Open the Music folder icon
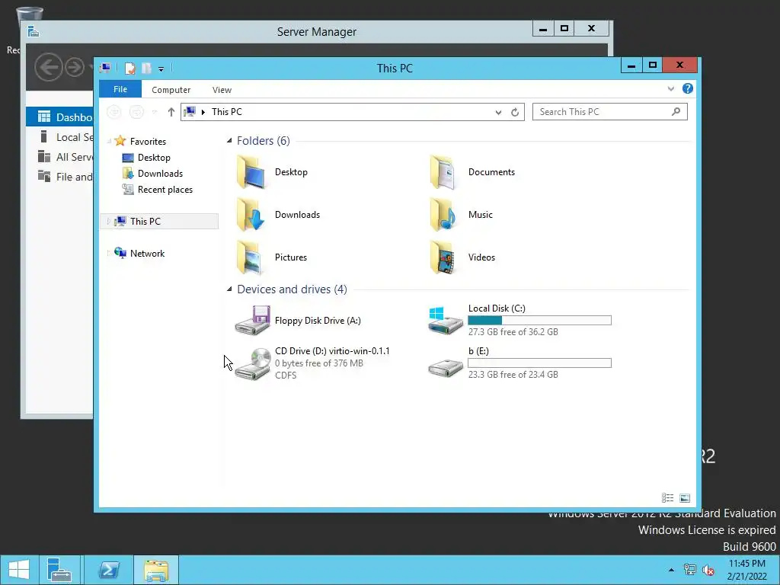780x585 pixels. coord(443,215)
